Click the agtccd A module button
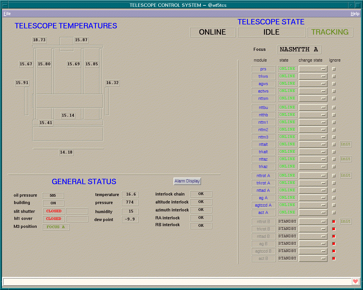The width and height of the screenshot is (363, 290). pyautogui.click(x=263, y=205)
